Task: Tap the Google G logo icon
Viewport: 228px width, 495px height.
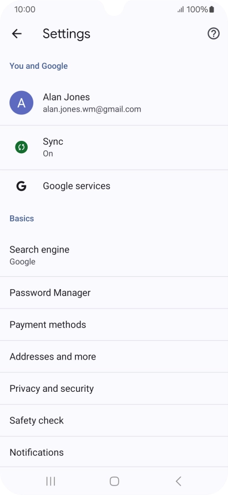Action: point(22,186)
